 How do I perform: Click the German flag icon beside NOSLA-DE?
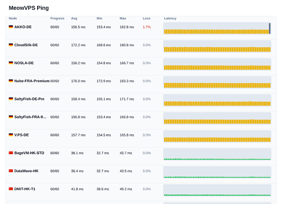(x=11, y=63)
